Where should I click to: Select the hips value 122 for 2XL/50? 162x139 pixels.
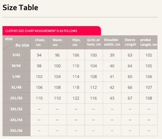click(x=76, y=98)
